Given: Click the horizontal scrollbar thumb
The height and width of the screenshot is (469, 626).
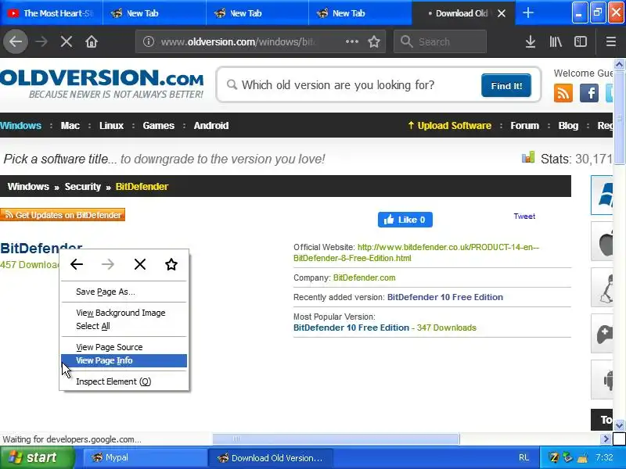Looking at the screenshot, I should (x=336, y=439).
